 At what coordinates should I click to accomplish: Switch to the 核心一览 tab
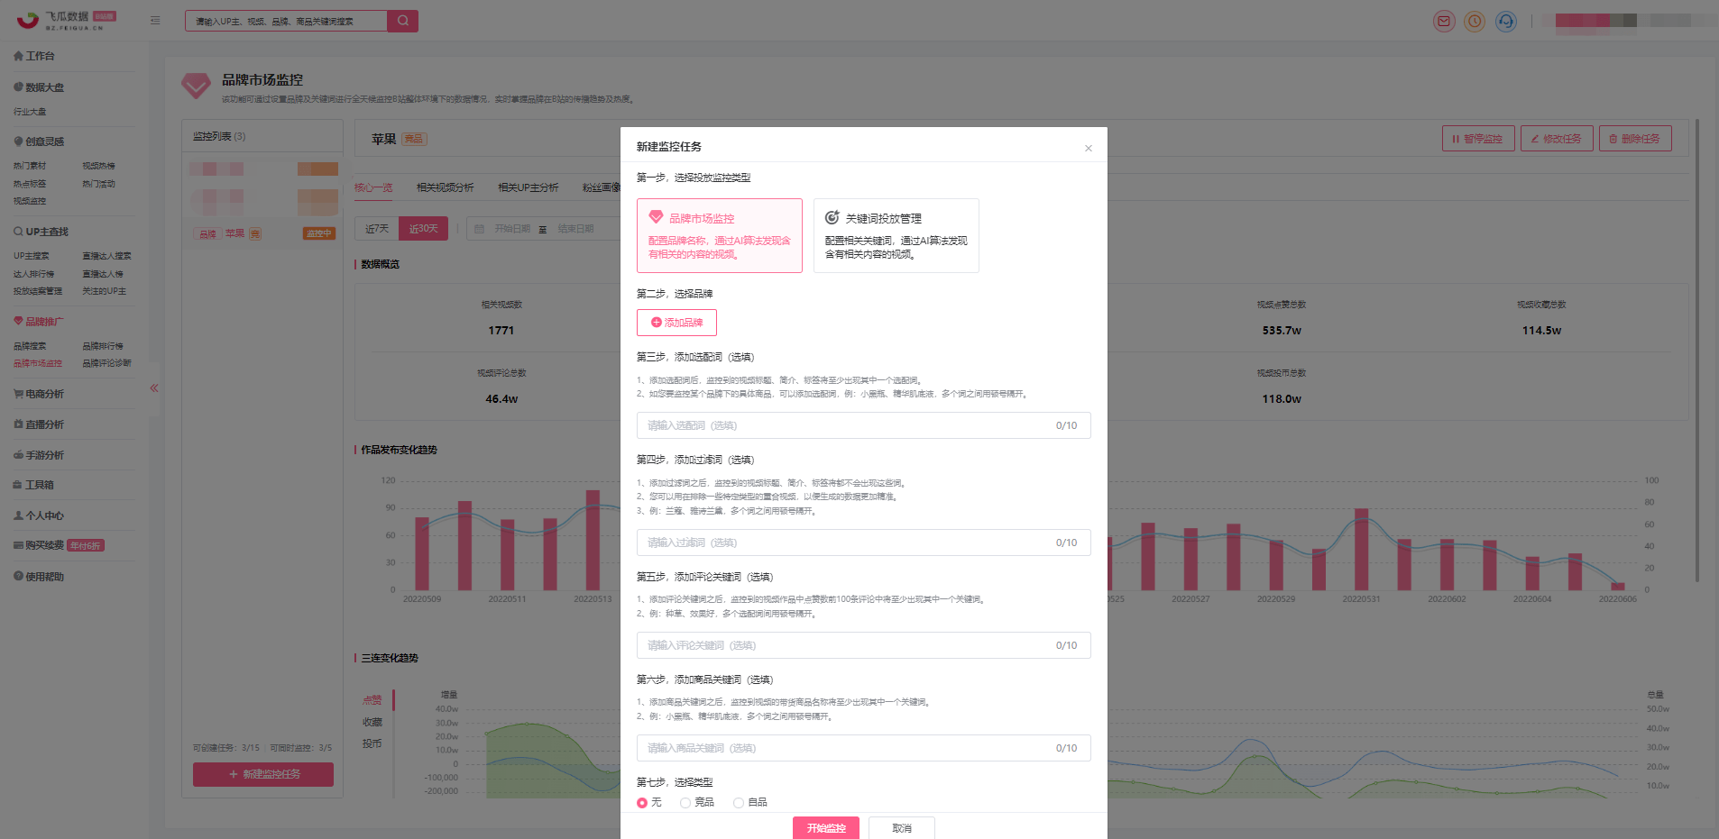373,187
